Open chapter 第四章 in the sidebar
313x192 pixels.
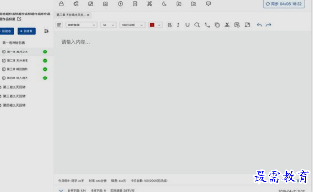pyautogui.click(x=17, y=78)
